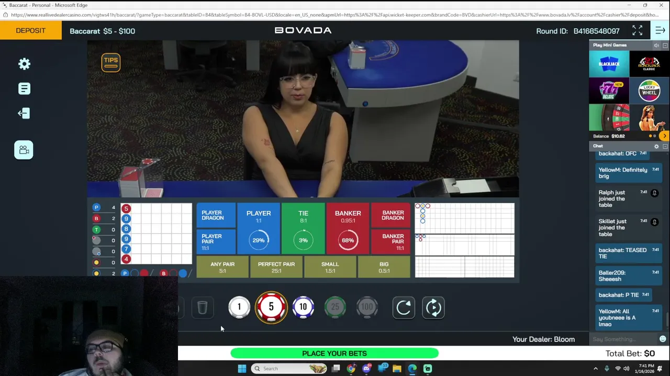The height and width of the screenshot is (376, 670).
Task: Open chat settings gear
Action: point(656,146)
